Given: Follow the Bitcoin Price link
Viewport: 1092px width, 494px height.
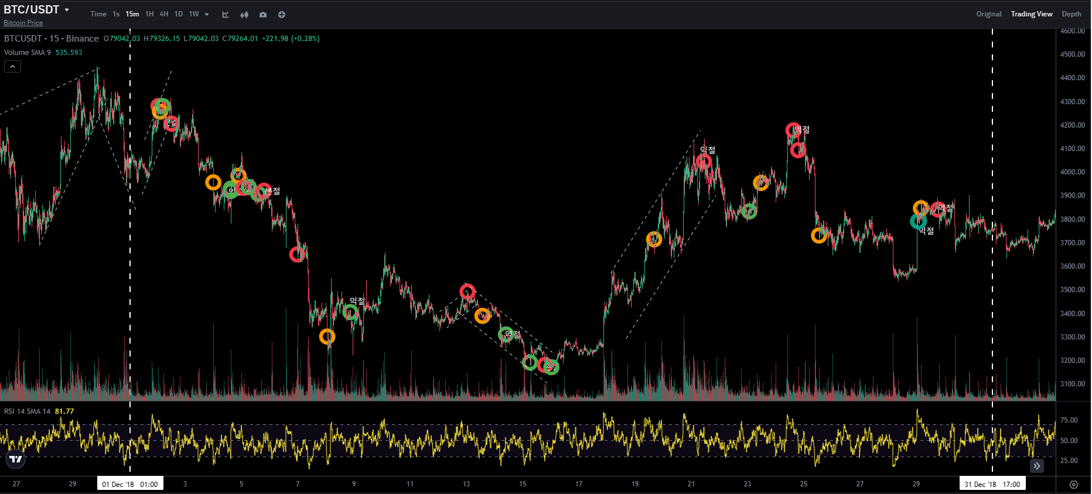Looking at the screenshot, I should (23, 23).
